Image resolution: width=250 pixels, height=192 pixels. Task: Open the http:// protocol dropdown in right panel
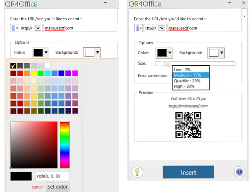162,28
